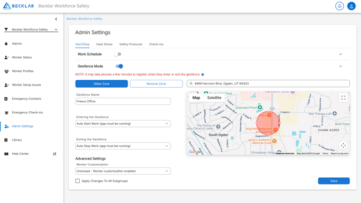
Task: Click the Library book icon
Action: pyautogui.click(x=6, y=140)
